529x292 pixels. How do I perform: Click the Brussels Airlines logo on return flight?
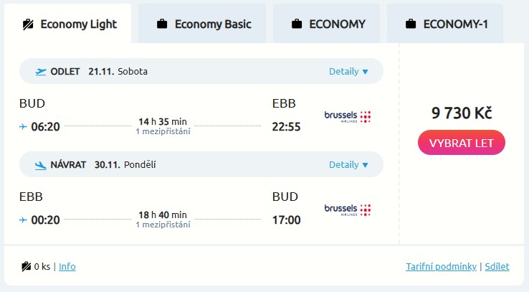348,209
